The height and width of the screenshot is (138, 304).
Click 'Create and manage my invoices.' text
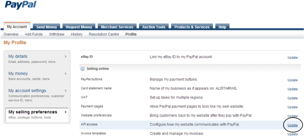177,134
